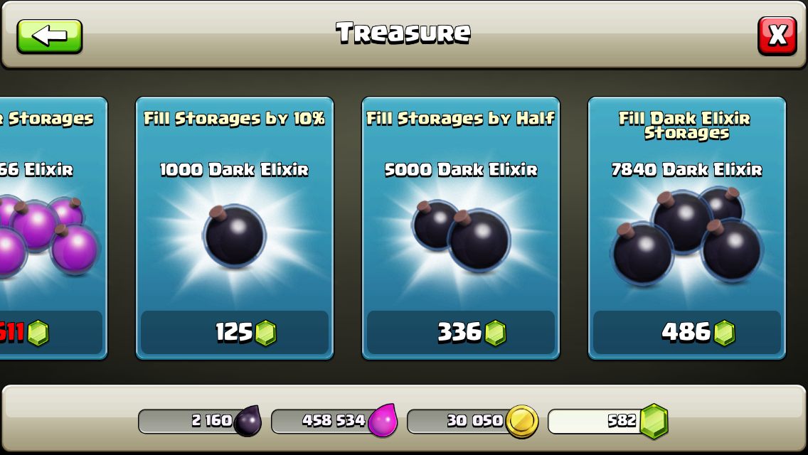Screen dimensions: 808x455
Task: Close the Treasure shop with red X
Action: 777,36
